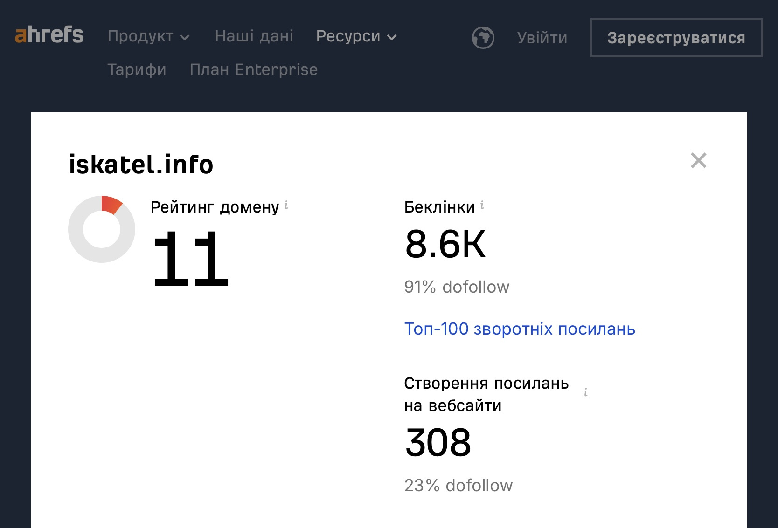Click the Рейтинг домену label
778x528 pixels.
215,207
